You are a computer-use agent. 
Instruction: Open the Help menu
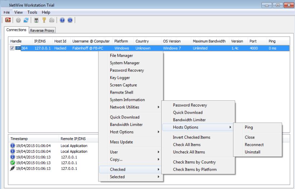(46, 13)
